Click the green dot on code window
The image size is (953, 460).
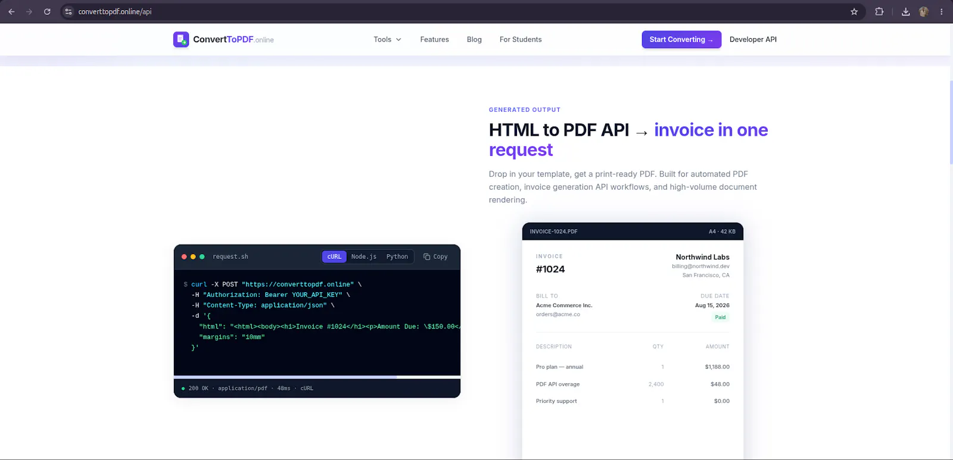click(x=202, y=256)
